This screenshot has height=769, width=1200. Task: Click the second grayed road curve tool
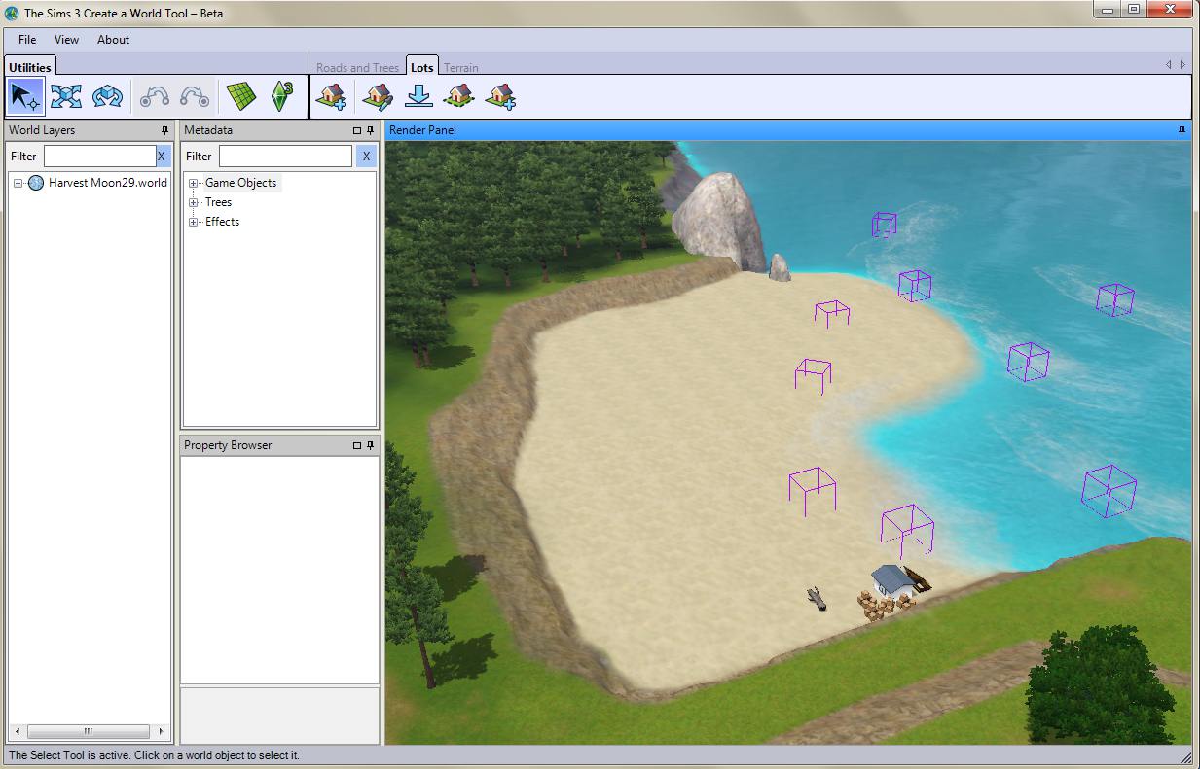(195, 97)
